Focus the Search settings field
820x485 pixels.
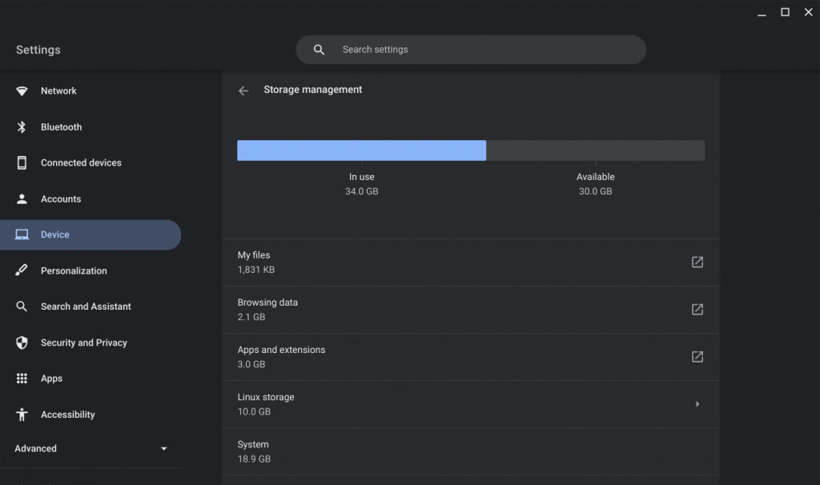coord(480,50)
